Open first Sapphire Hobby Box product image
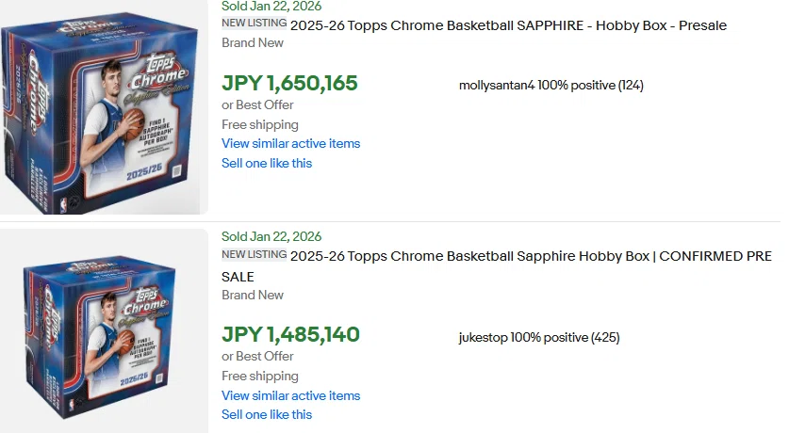The height and width of the screenshot is (433, 789). [x=104, y=107]
